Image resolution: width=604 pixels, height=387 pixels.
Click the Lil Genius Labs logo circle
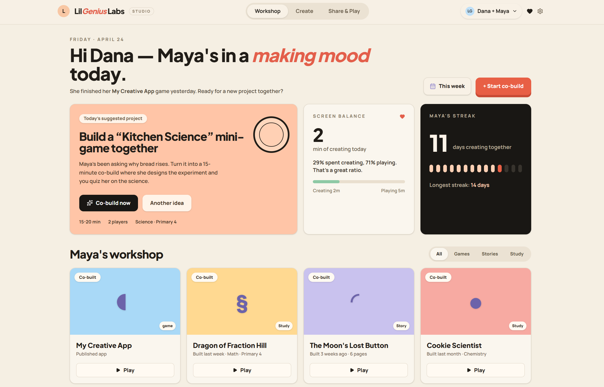click(64, 11)
